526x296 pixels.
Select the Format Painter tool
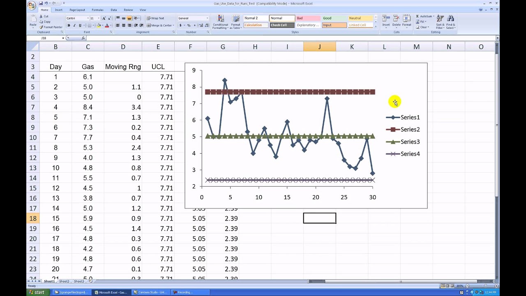tap(51, 27)
